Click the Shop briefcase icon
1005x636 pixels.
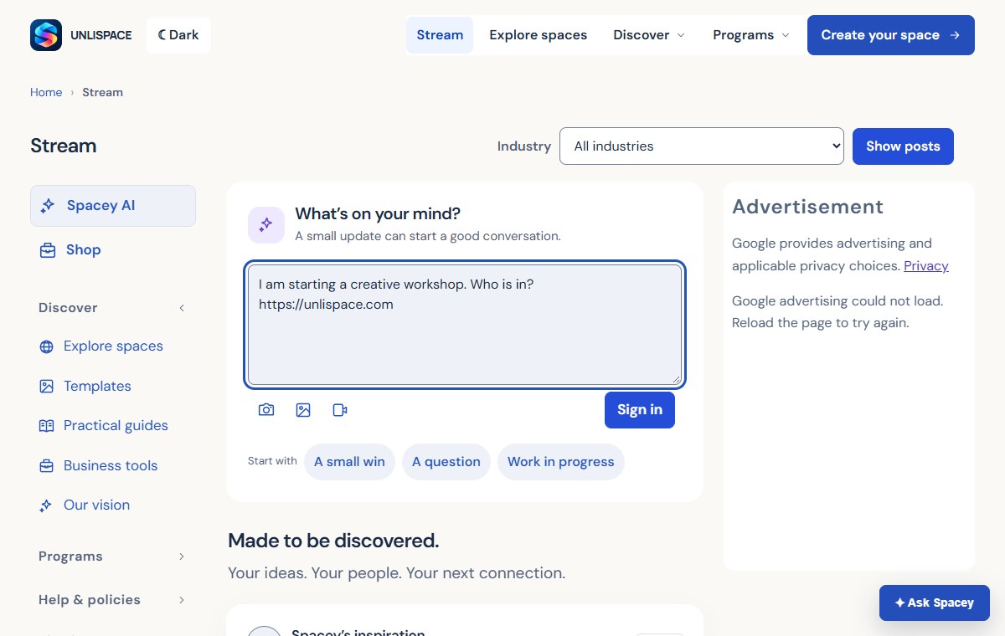coord(48,250)
